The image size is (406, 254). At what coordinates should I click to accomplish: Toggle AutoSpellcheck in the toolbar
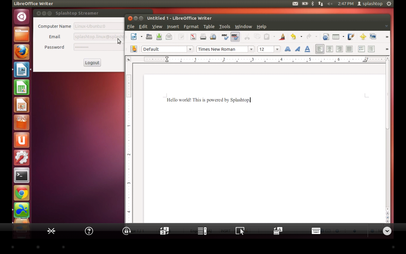(x=235, y=37)
